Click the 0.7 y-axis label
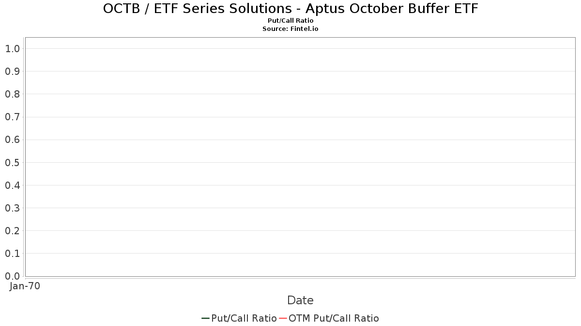The image size is (581, 326). point(12,117)
